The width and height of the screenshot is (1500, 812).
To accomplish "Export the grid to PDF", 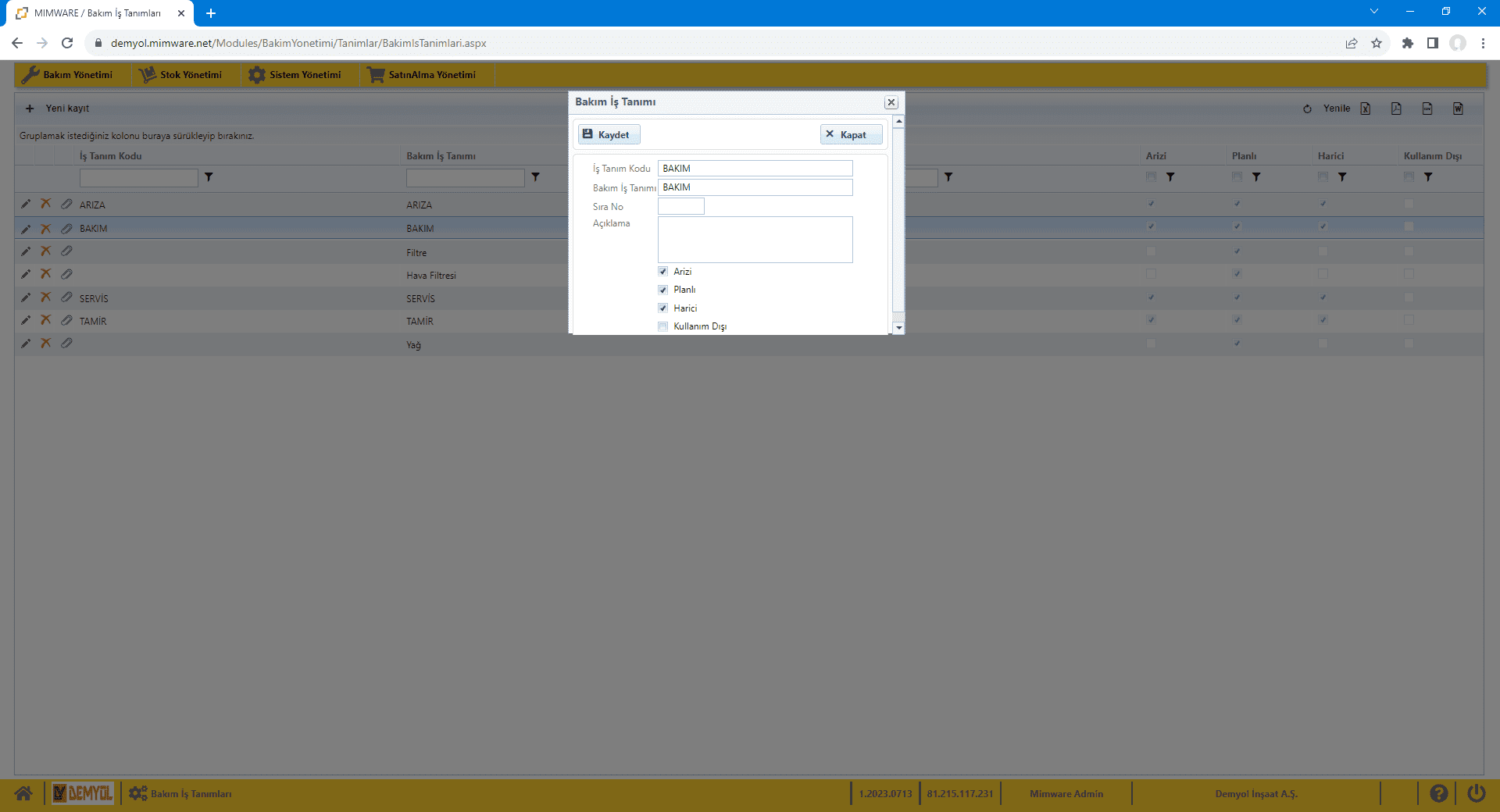I will point(1396,109).
